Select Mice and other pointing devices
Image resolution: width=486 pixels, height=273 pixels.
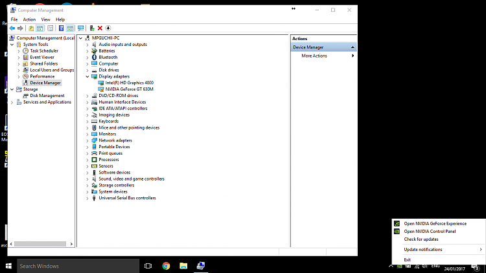tap(129, 127)
